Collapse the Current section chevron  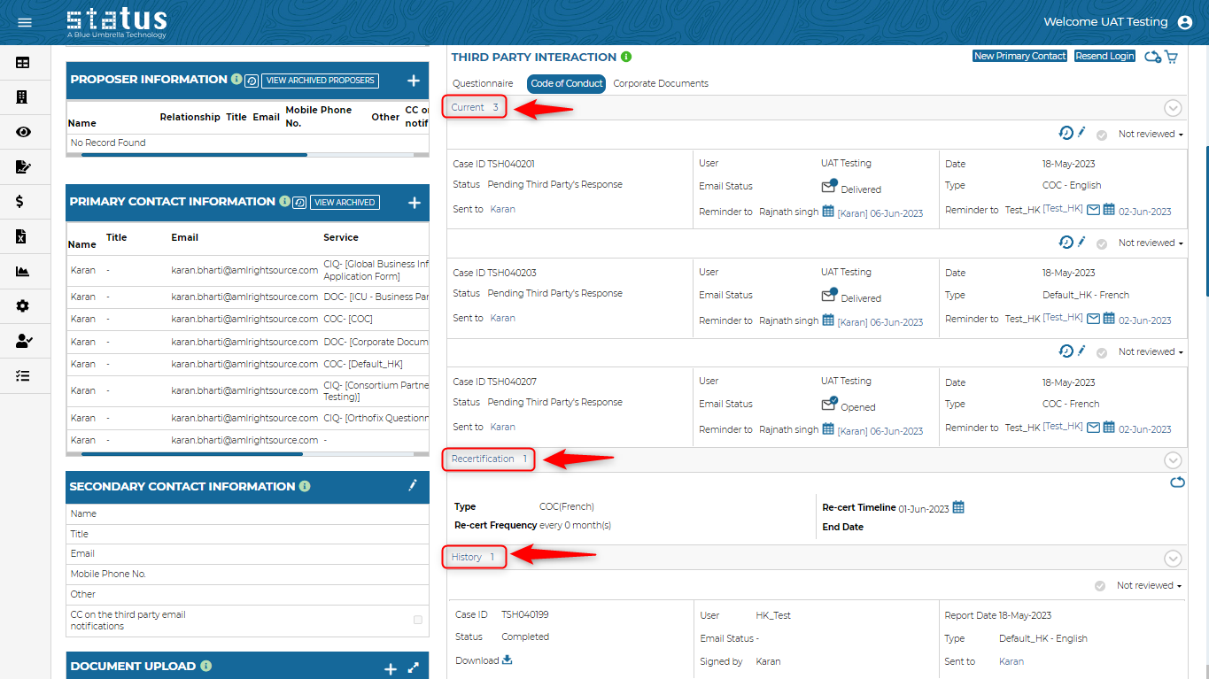(1173, 108)
